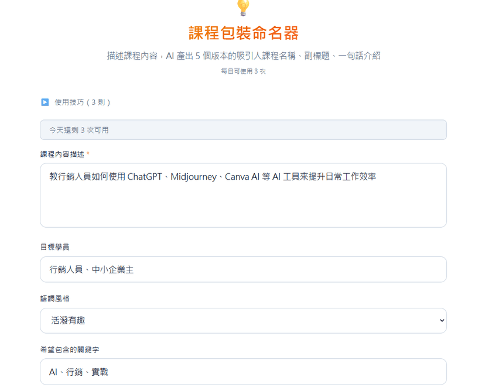The width and height of the screenshot is (485, 391).
Task: Click the 希望包含的關鍵字 input field
Action: pos(243,372)
